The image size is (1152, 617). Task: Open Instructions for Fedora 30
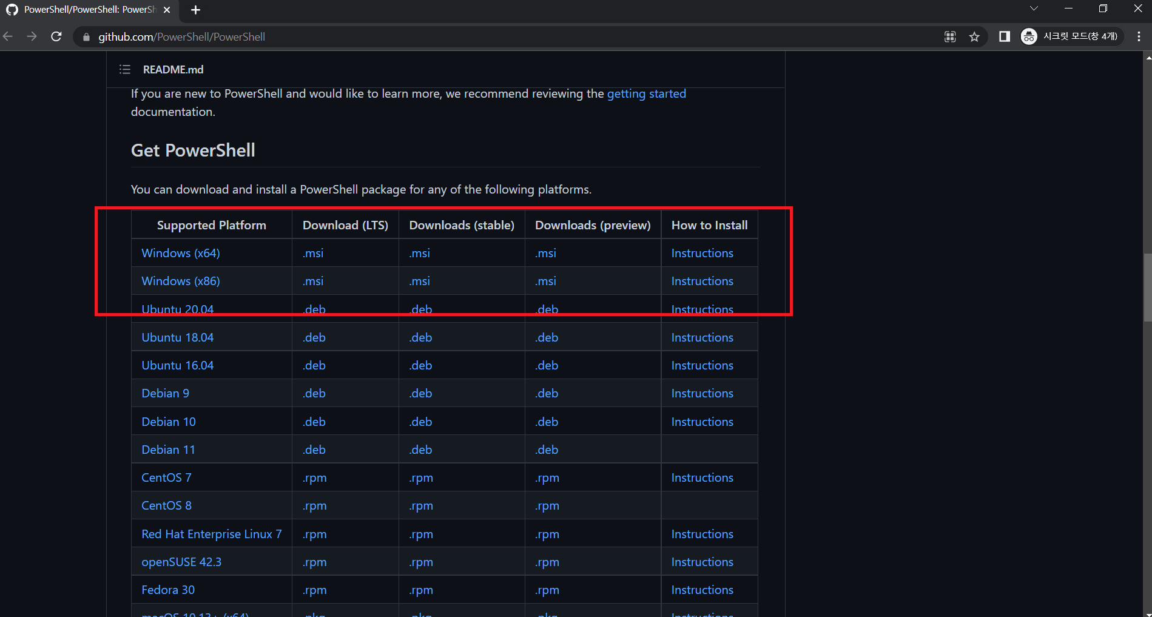click(x=702, y=590)
